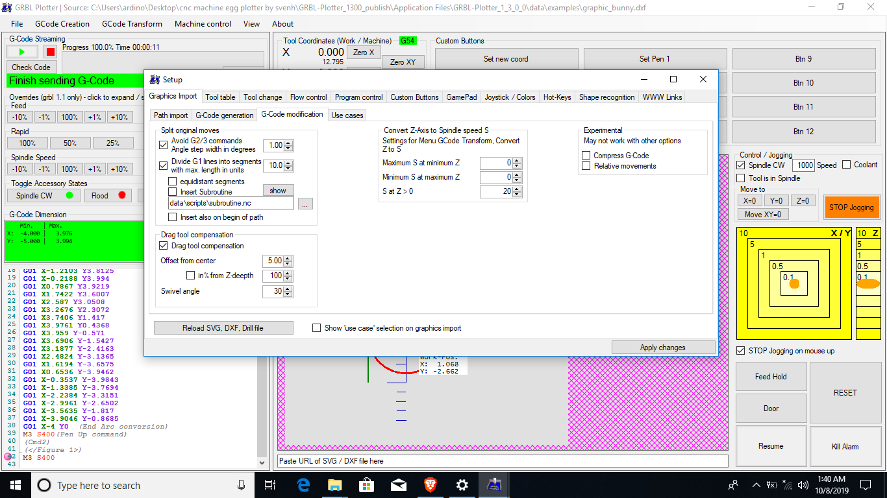Viewport: 887px width, 498px height.
Task: Open the GCode Transform menu
Action: pos(132,24)
